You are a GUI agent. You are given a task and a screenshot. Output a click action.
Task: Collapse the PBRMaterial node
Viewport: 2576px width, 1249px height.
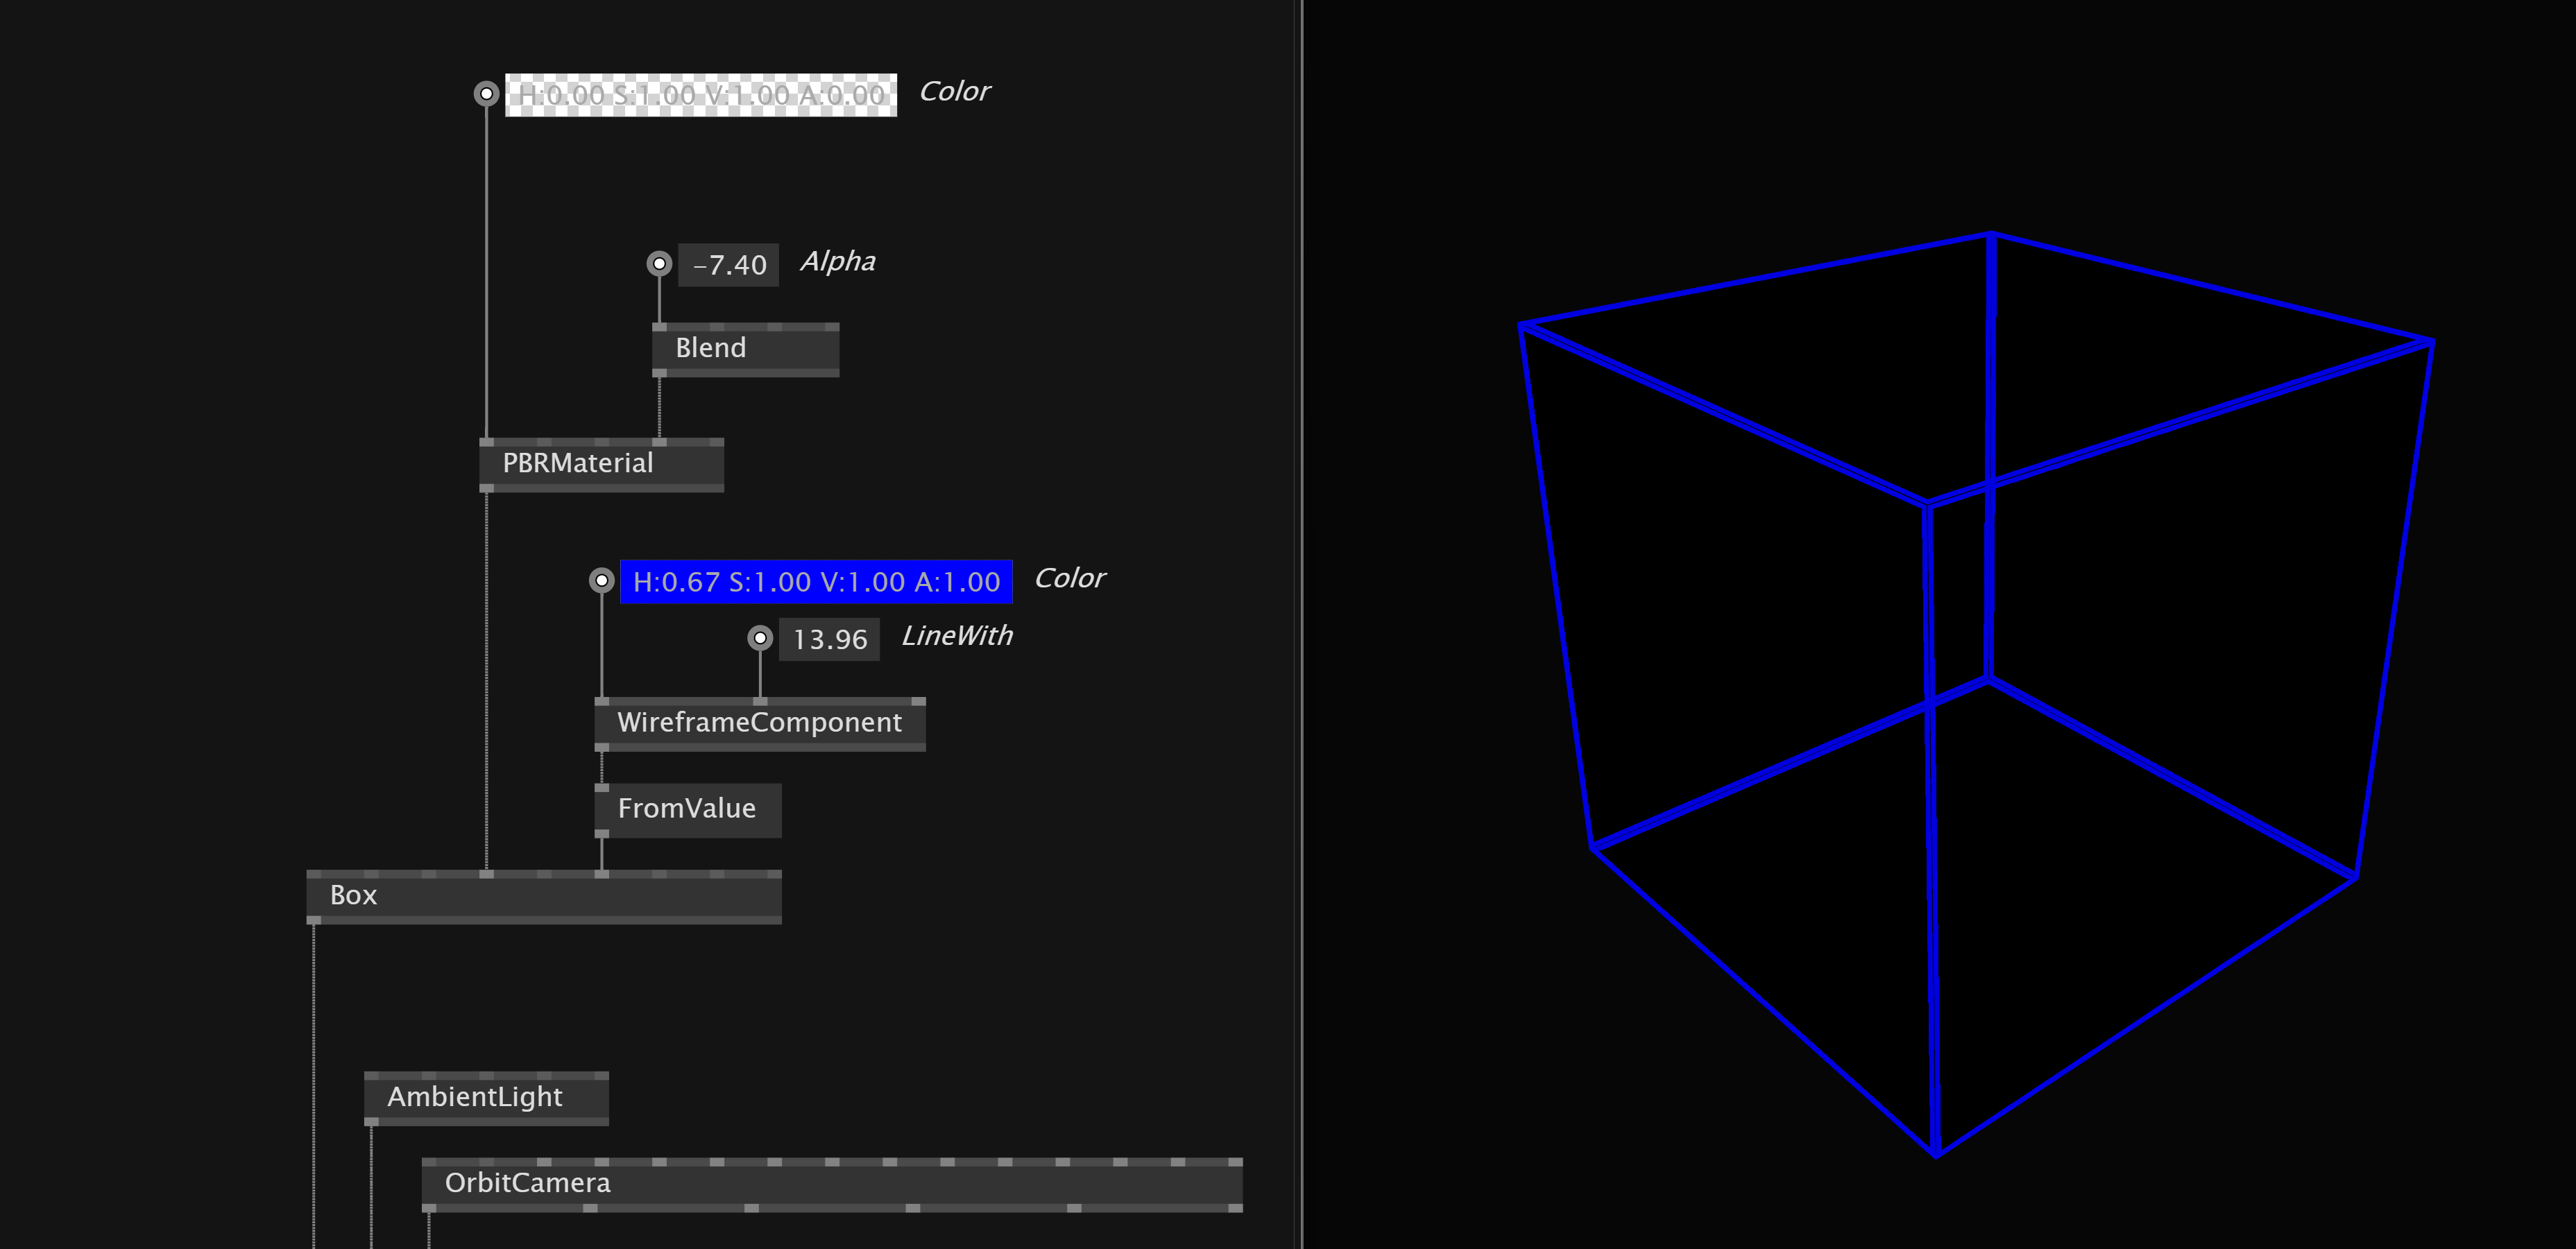[x=578, y=463]
